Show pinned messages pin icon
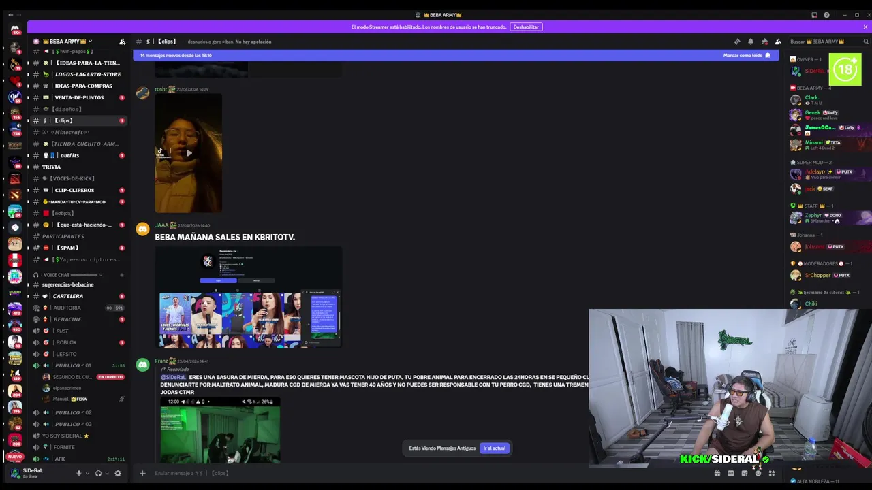The width and height of the screenshot is (872, 490). pos(764,42)
